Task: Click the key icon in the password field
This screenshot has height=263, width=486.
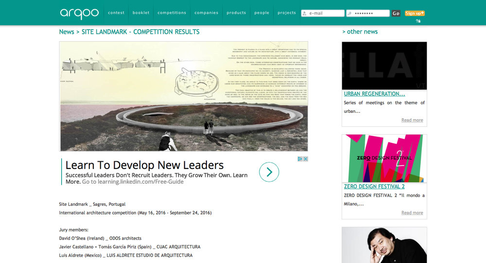Action: point(350,14)
